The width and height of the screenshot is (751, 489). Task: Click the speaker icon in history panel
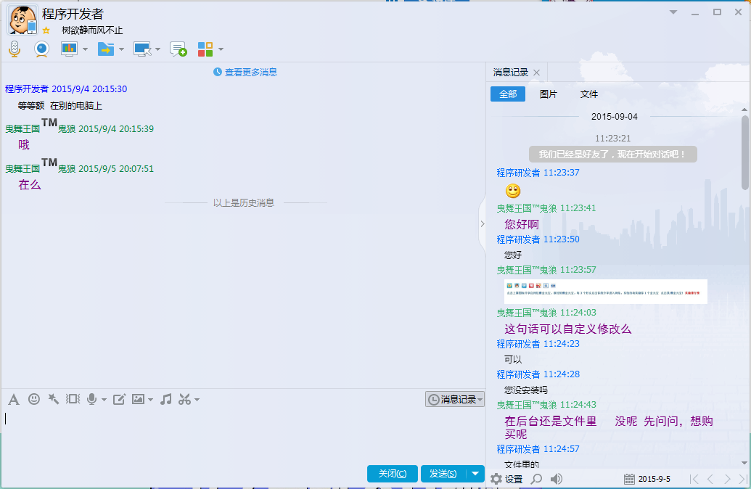[x=556, y=479]
